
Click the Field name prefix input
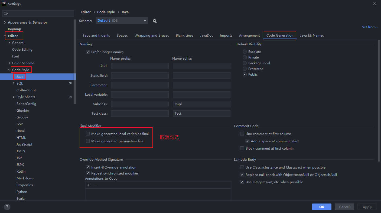pyautogui.click(x=140, y=66)
